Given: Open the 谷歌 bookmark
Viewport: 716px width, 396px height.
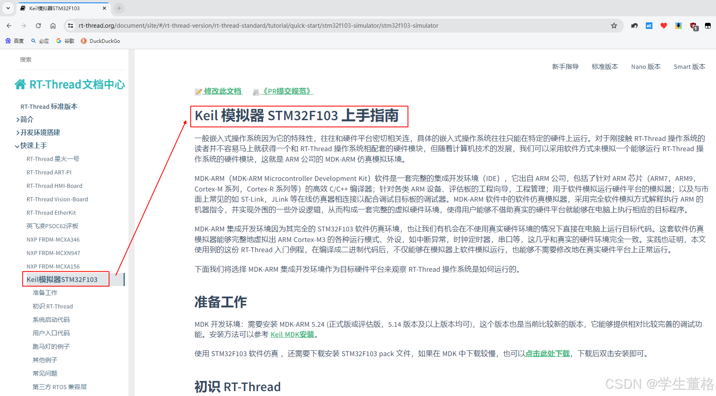Looking at the screenshot, I should tap(65, 41).
